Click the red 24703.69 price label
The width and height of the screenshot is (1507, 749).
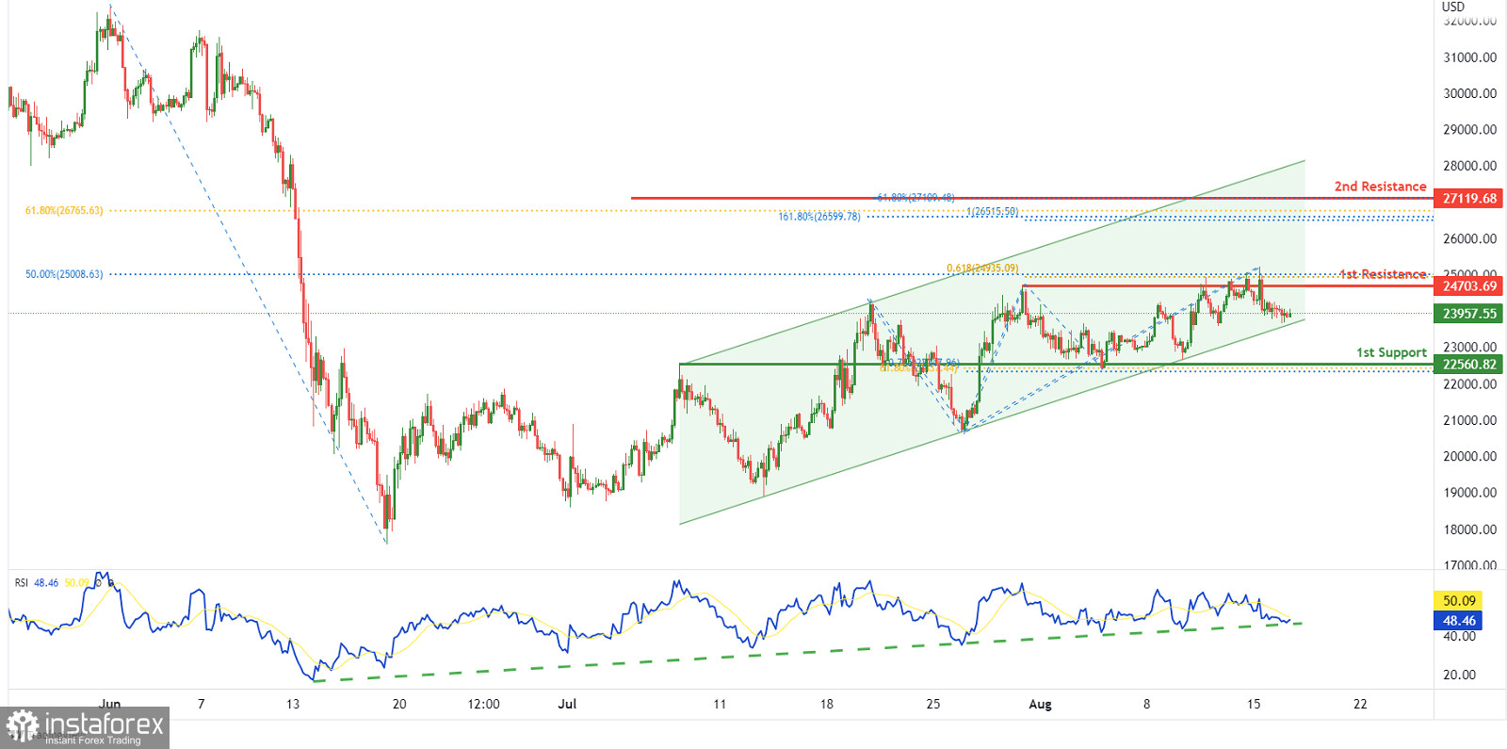[1468, 286]
